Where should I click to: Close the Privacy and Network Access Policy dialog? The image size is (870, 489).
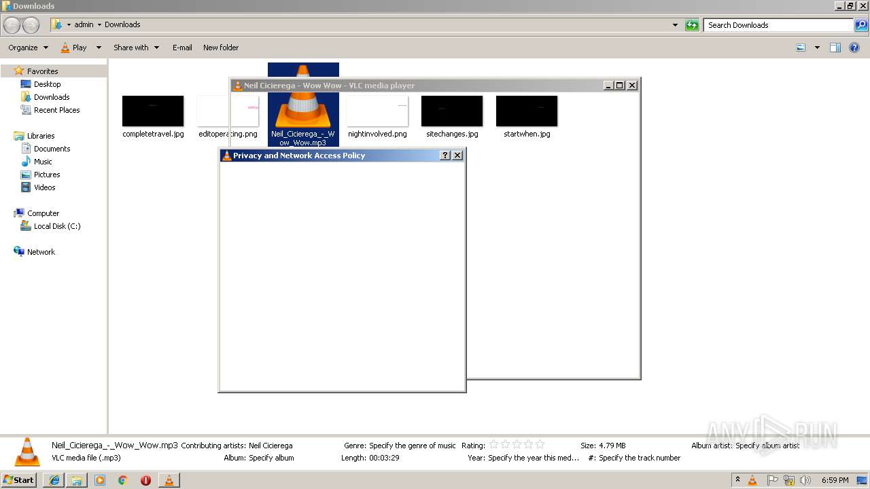pyautogui.click(x=457, y=156)
